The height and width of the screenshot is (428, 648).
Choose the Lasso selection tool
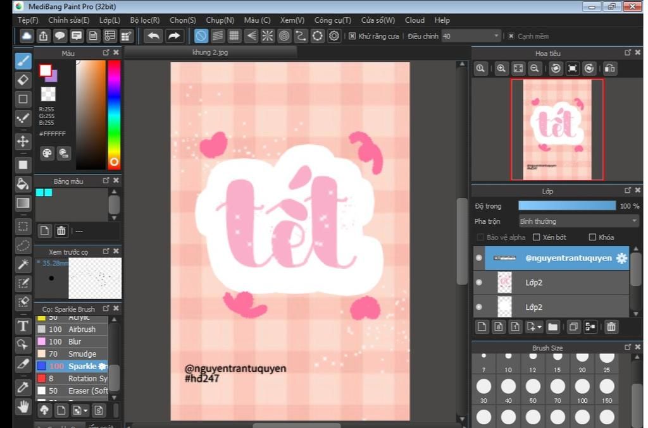tap(23, 245)
